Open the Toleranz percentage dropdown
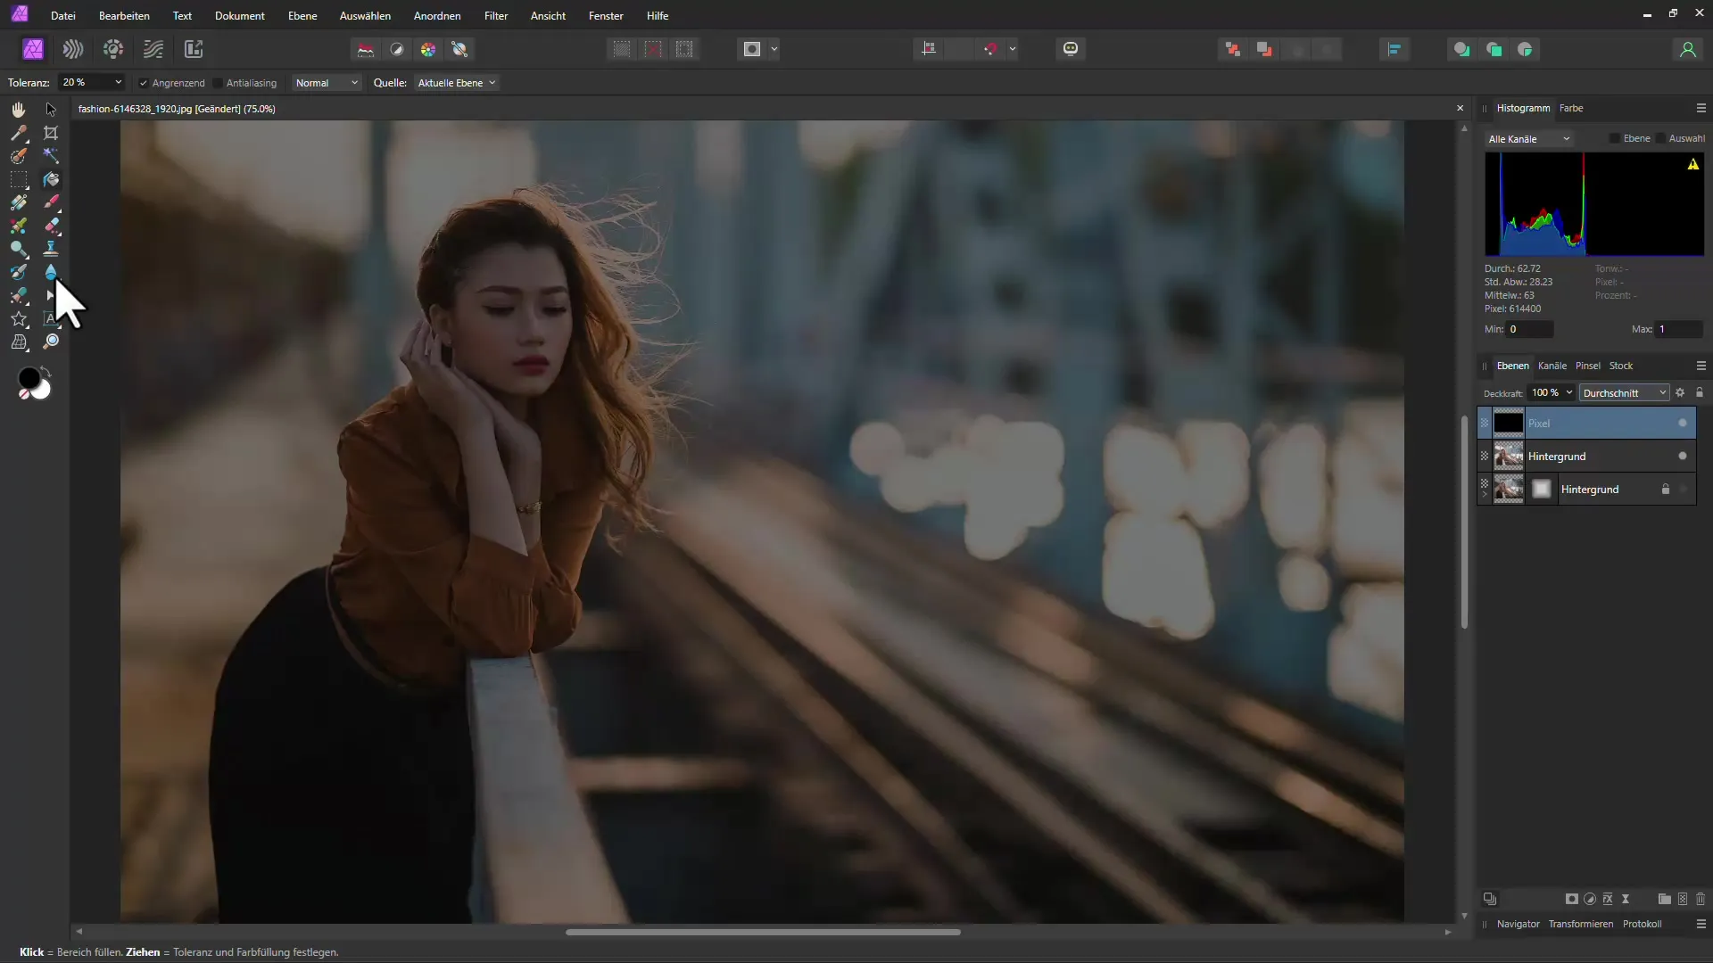1713x963 pixels. point(118,82)
